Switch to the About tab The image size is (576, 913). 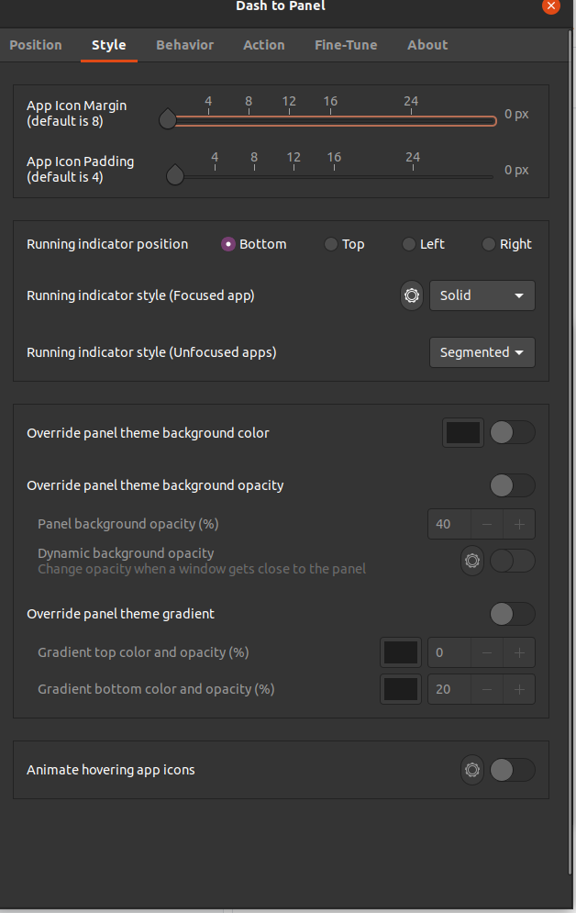point(427,45)
